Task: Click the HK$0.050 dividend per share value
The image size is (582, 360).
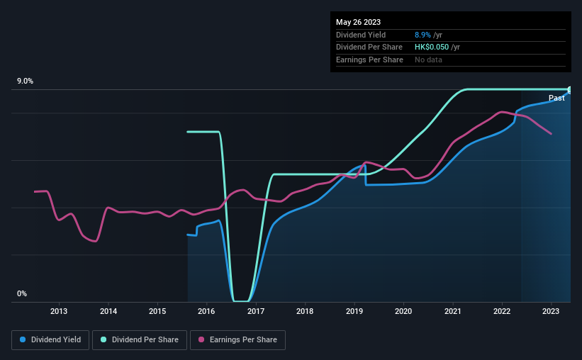Action: (432, 47)
